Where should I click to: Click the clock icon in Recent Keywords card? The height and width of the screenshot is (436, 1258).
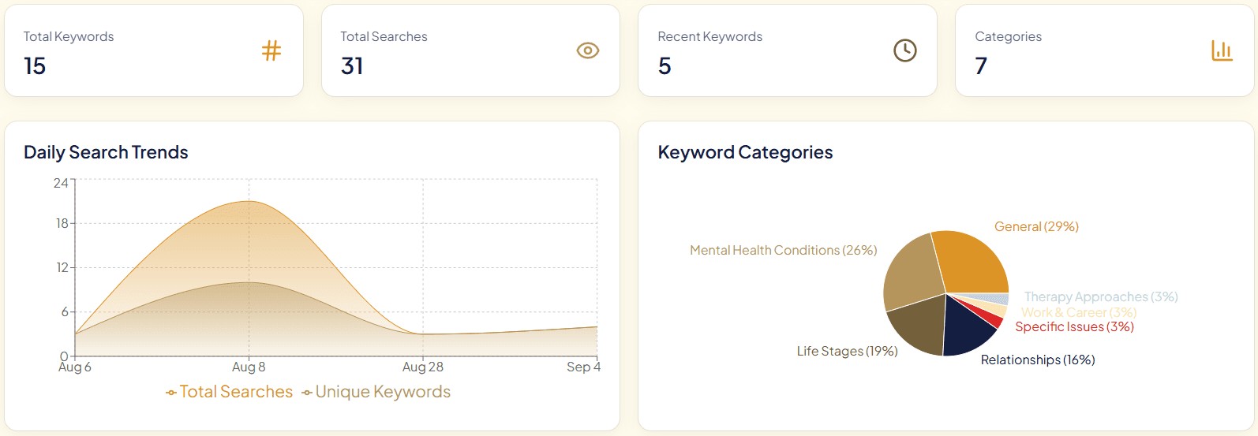[x=904, y=51]
